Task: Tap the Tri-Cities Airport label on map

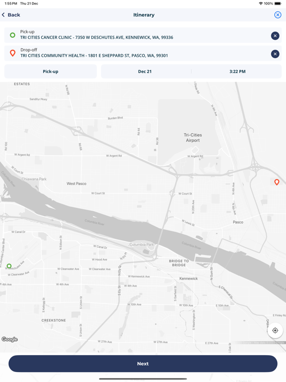Action: pos(193,138)
